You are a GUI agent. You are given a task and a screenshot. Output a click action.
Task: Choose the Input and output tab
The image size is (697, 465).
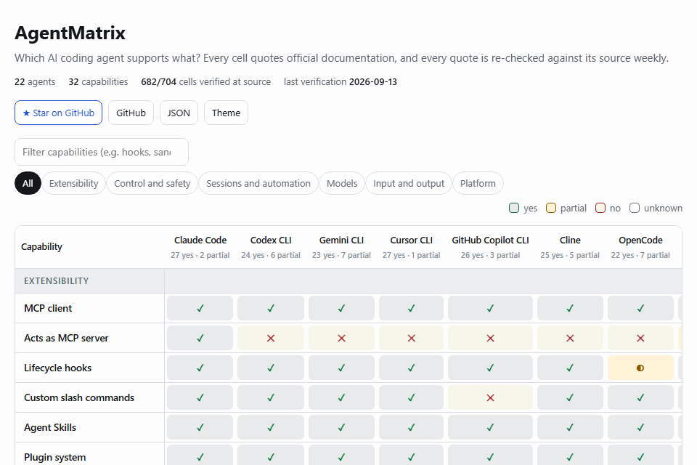409,183
